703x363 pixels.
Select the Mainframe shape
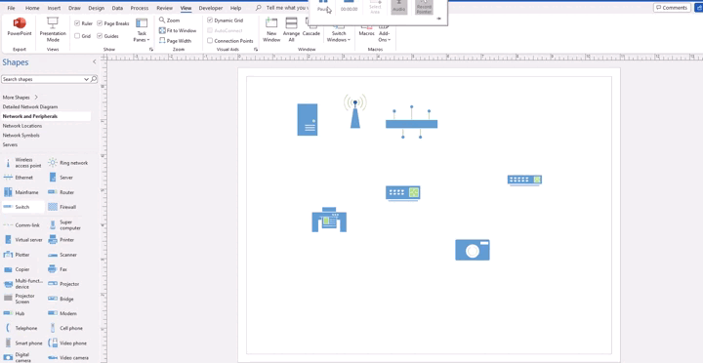click(x=21, y=192)
